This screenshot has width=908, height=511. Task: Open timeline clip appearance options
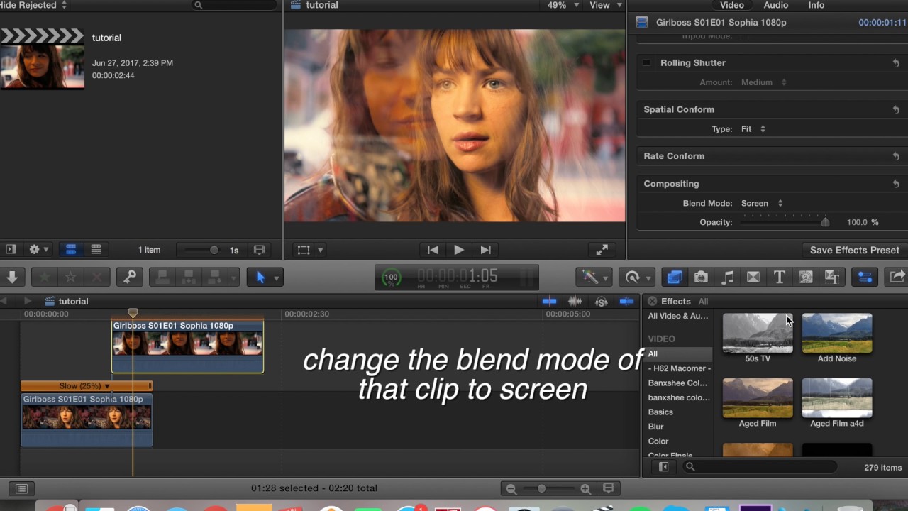pos(608,488)
